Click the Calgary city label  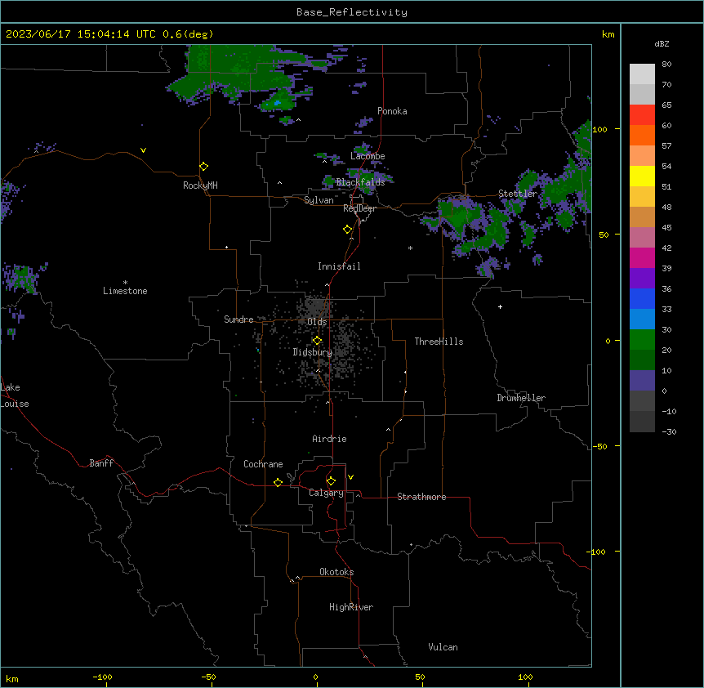[326, 493]
